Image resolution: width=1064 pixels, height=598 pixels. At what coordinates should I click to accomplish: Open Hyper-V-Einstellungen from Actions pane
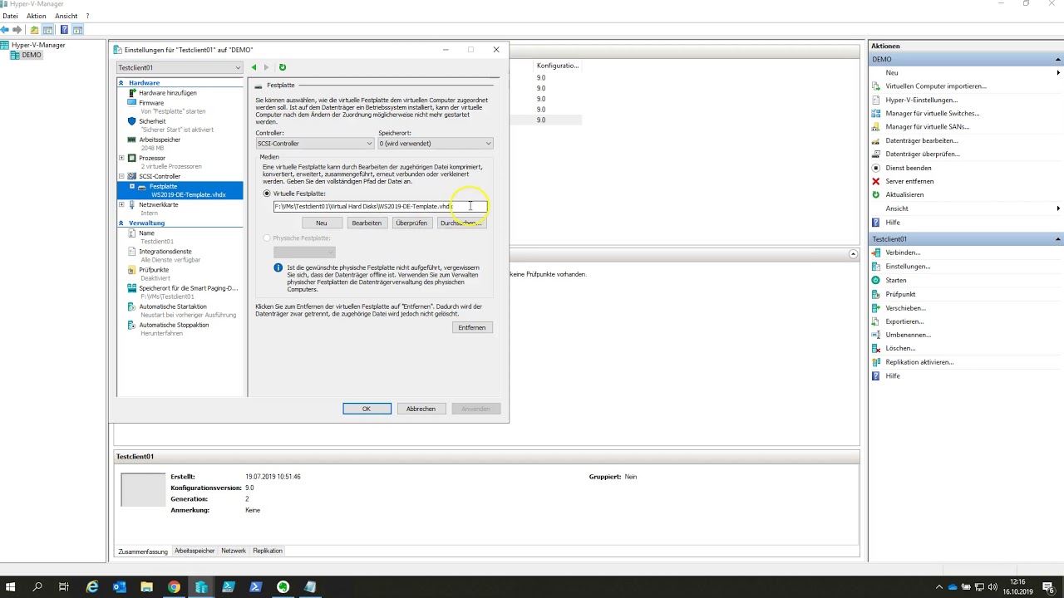(x=921, y=100)
